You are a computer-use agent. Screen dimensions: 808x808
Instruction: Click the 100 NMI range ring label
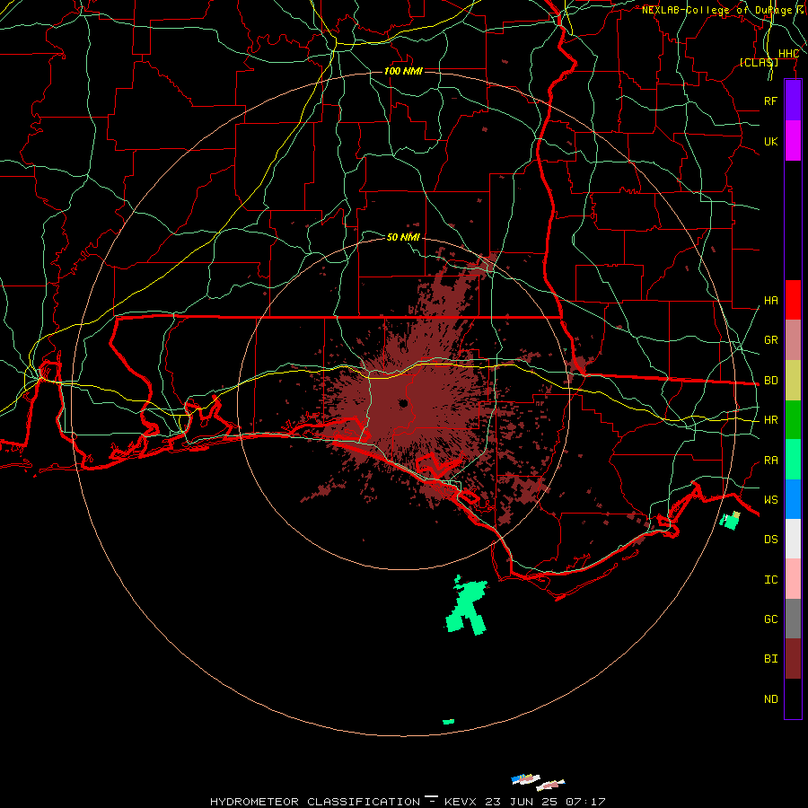403,71
